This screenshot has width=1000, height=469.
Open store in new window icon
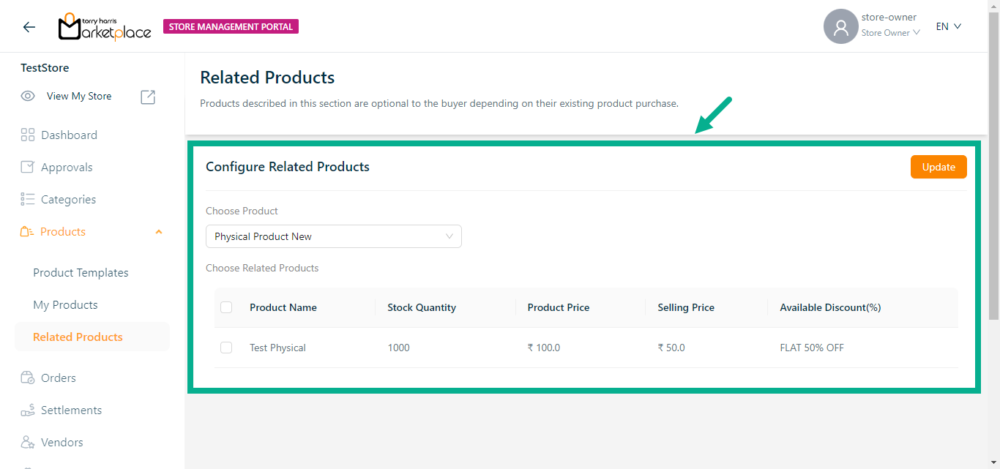[x=148, y=97]
